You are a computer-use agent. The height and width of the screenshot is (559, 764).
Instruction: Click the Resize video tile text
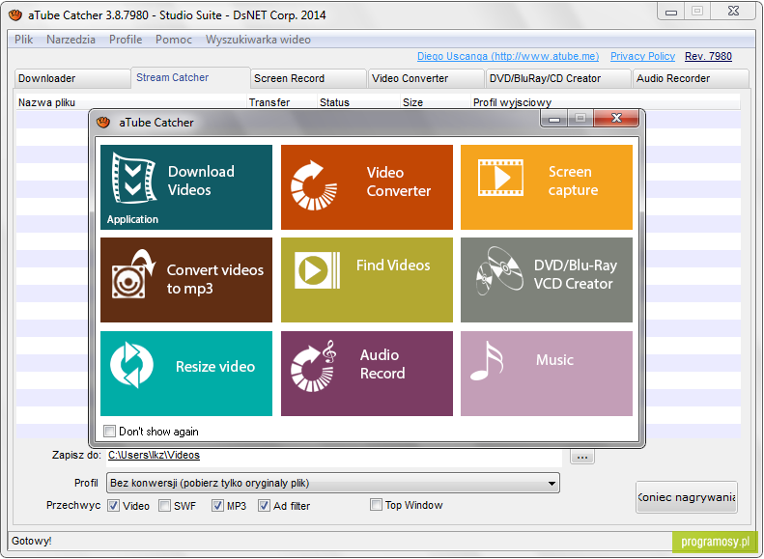[x=214, y=367]
